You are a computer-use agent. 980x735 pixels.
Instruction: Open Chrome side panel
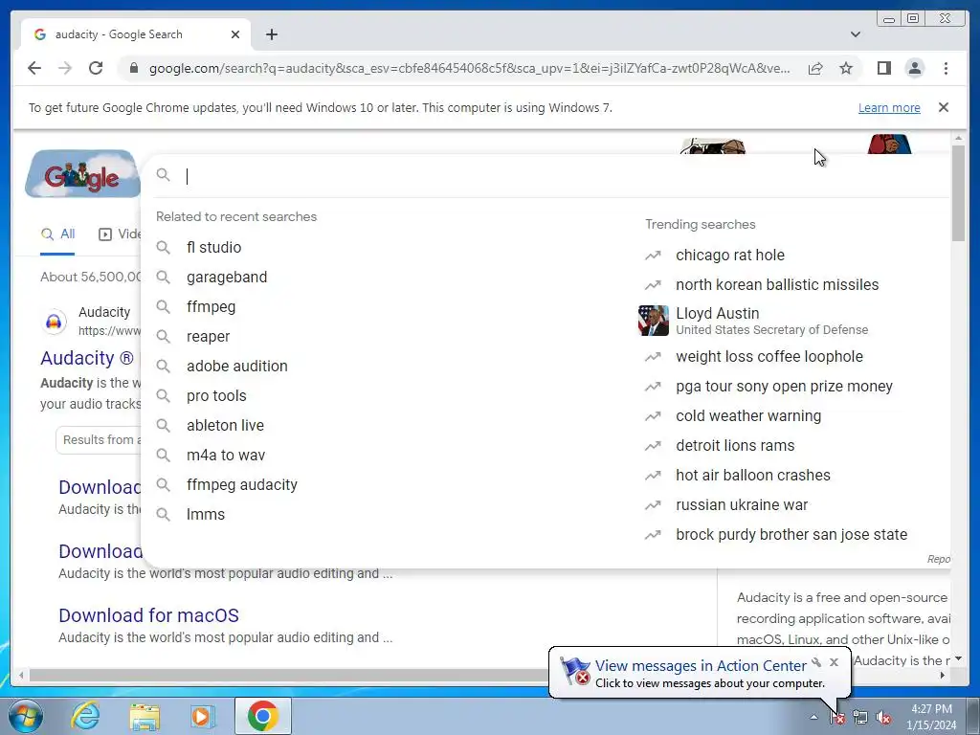[x=883, y=68]
